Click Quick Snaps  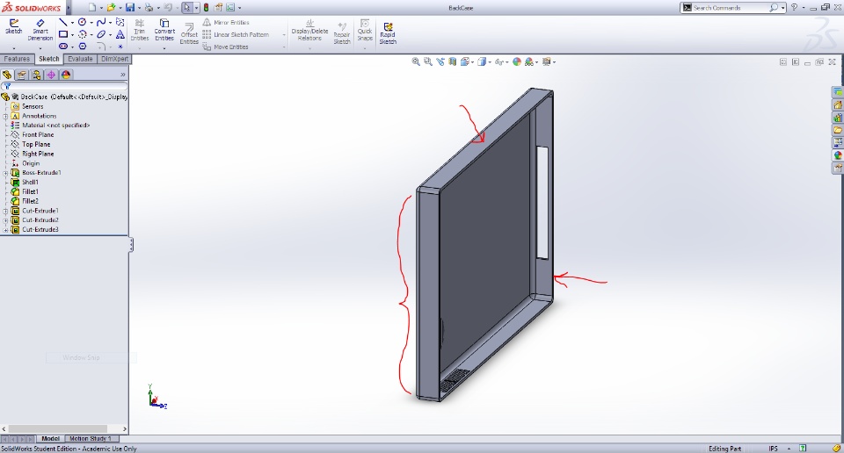click(x=365, y=30)
